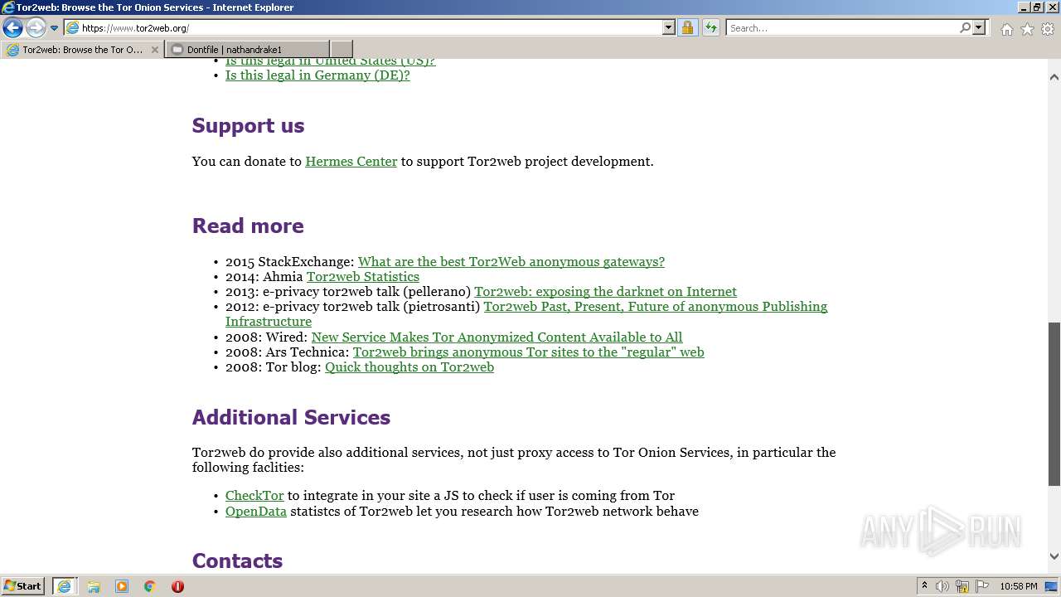Open the Tor2web Statistics link

tap(363, 276)
